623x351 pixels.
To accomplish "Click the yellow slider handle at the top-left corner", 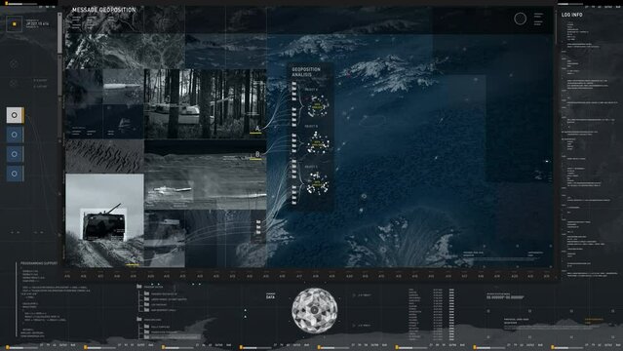I will (7, 3).
